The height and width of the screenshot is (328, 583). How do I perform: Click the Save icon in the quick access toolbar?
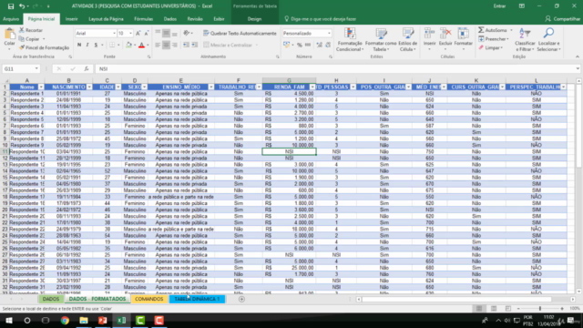tap(11, 6)
